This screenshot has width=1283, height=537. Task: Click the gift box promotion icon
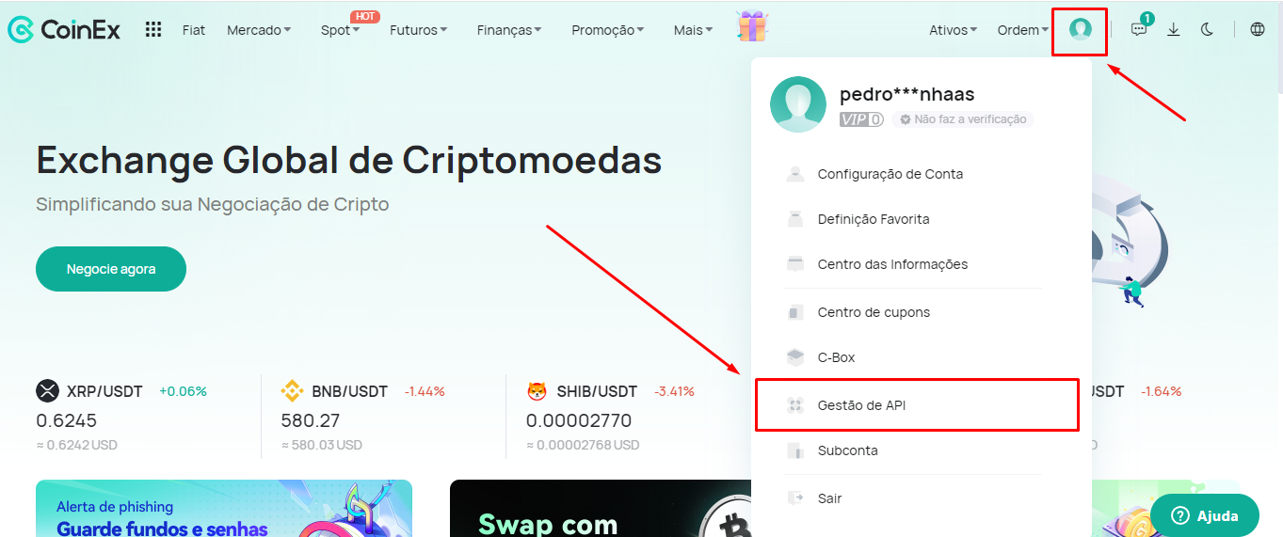click(752, 26)
